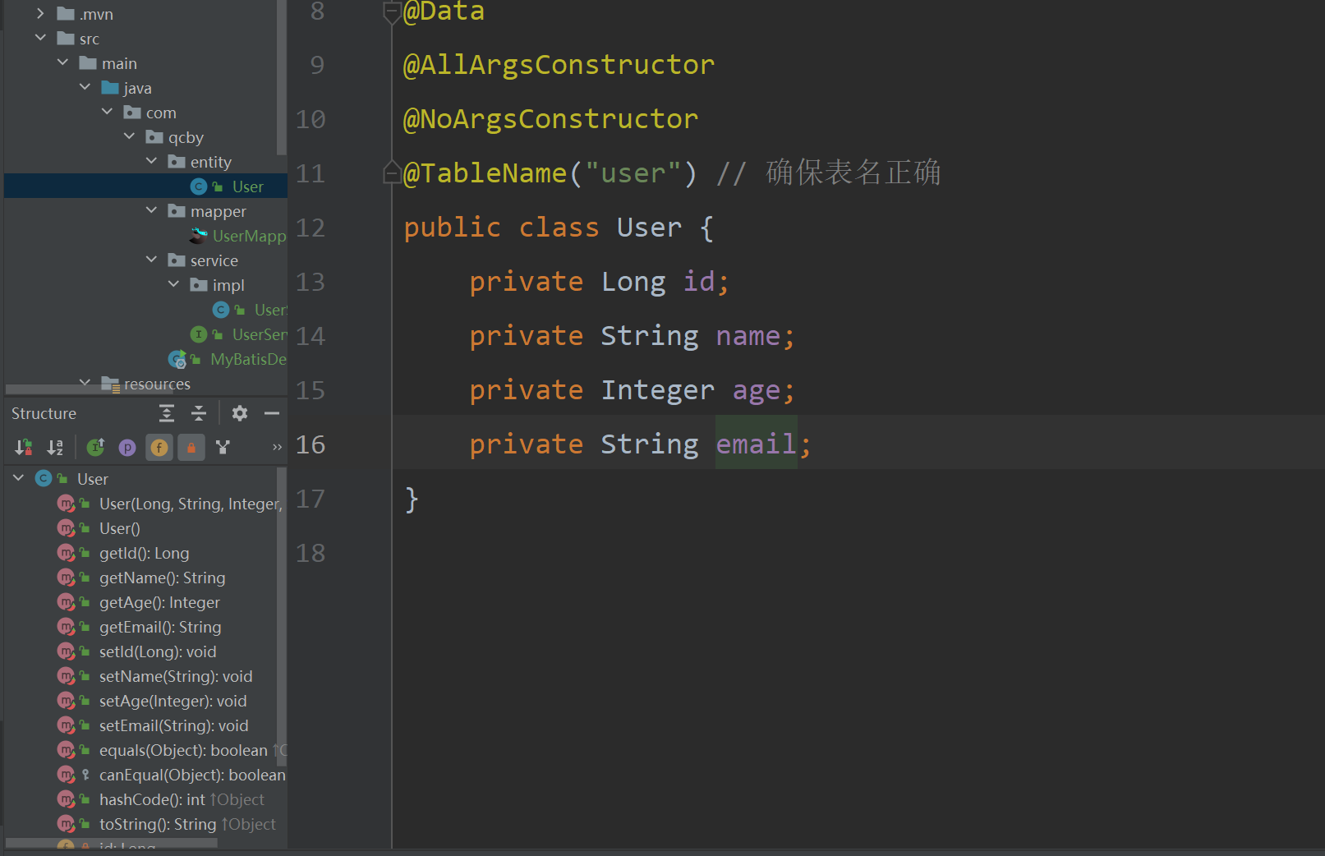Toggle Group by type hierarchy icon
Viewport: 1325px width, 856px height.
pos(223,447)
